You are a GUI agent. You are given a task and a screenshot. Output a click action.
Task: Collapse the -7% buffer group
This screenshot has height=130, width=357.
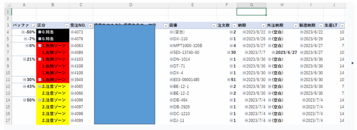[x=25, y=39]
